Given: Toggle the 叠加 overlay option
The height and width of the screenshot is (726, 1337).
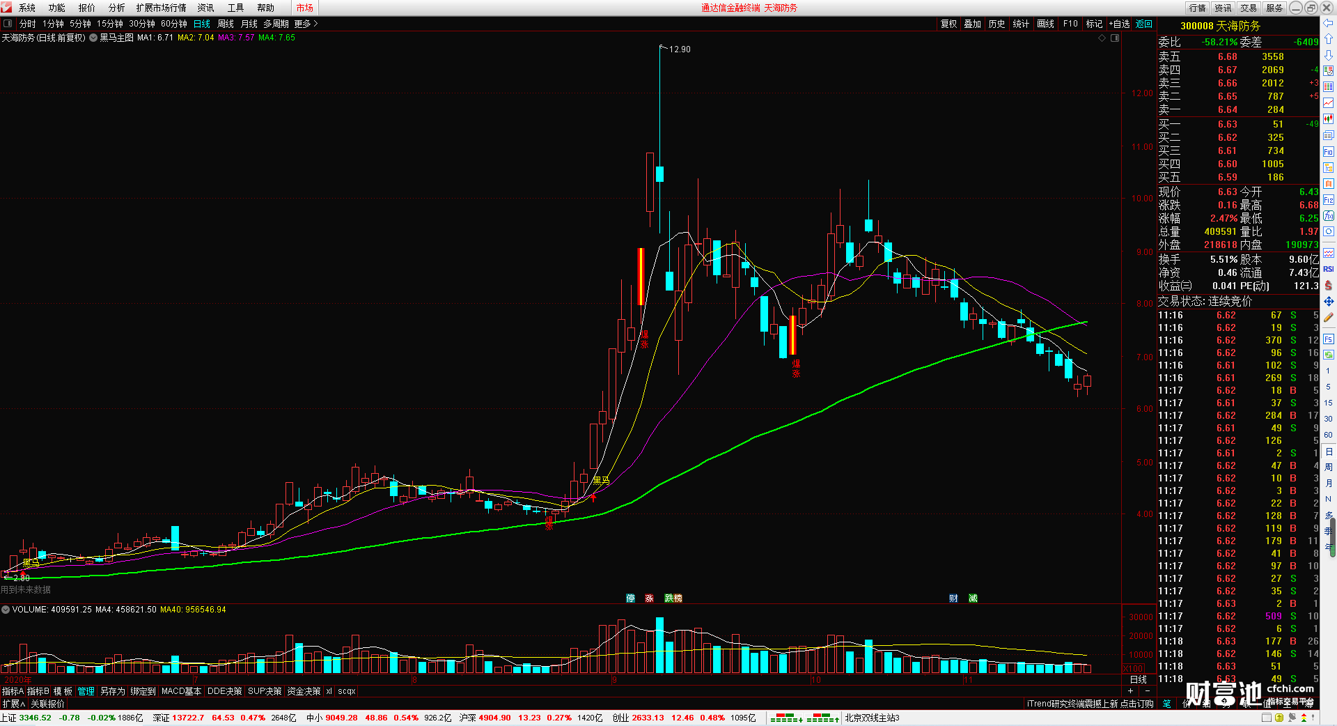Looking at the screenshot, I should pyautogui.click(x=972, y=24).
